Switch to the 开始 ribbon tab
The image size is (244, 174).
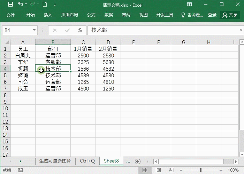pyautogui.click(x=31, y=15)
